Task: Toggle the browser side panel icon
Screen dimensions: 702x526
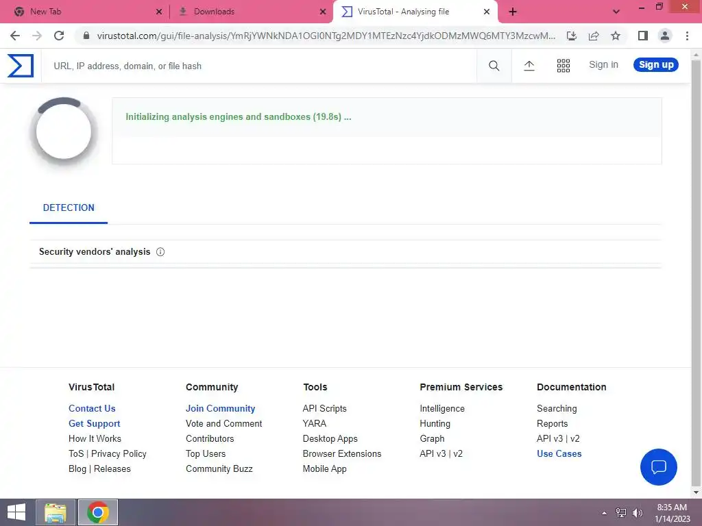Action: [x=643, y=36]
